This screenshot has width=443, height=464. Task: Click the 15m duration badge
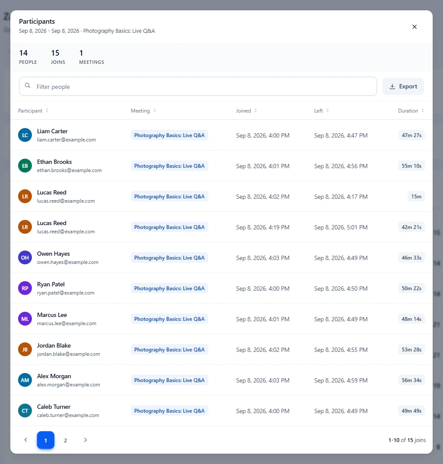pyautogui.click(x=416, y=197)
